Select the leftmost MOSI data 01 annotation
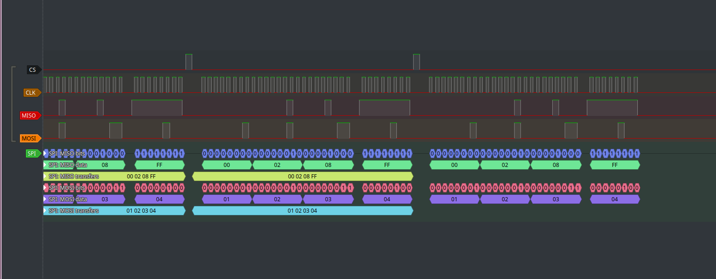The image size is (716, 279). pyautogui.click(x=227, y=199)
